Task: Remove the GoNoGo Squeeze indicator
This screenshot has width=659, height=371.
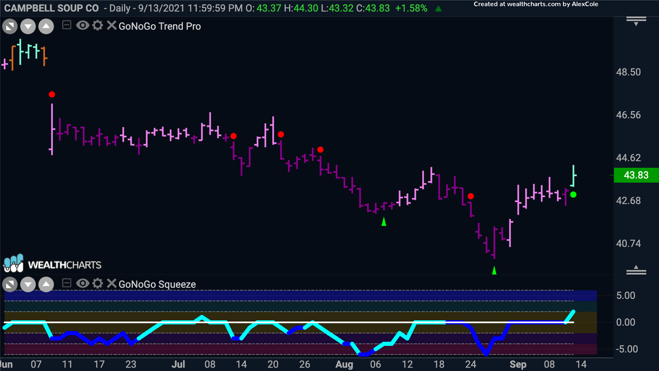Action: [111, 283]
